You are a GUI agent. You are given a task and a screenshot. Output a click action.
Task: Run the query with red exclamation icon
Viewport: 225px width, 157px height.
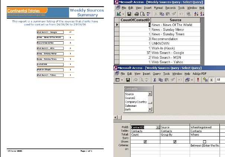coord(198,80)
